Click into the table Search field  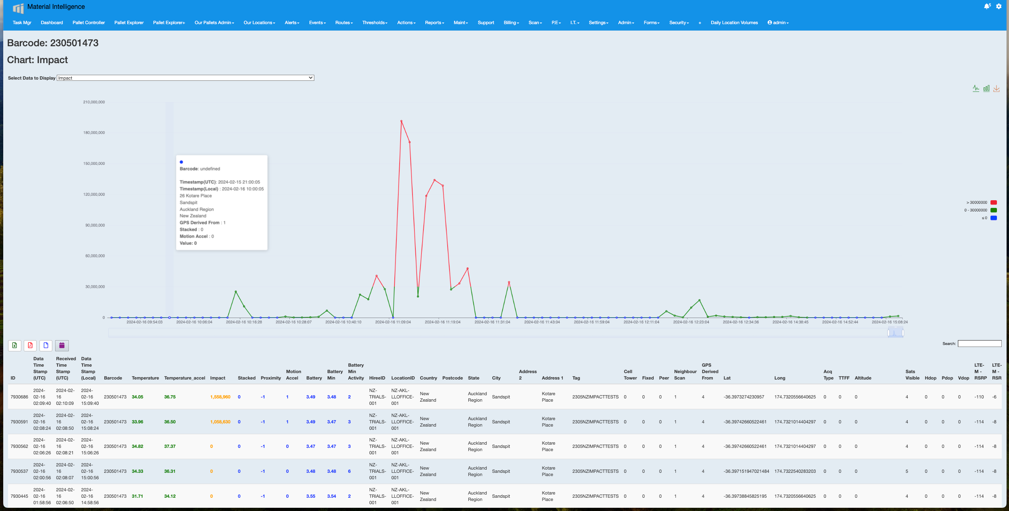pos(979,343)
